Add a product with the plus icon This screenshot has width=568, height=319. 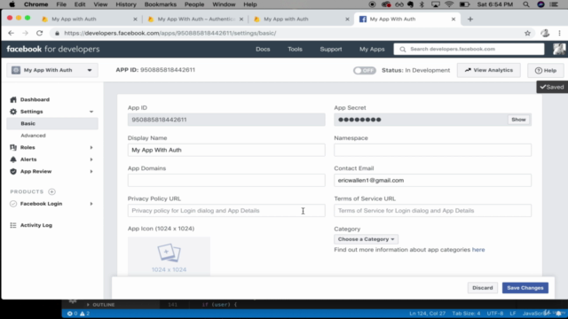[x=51, y=191]
